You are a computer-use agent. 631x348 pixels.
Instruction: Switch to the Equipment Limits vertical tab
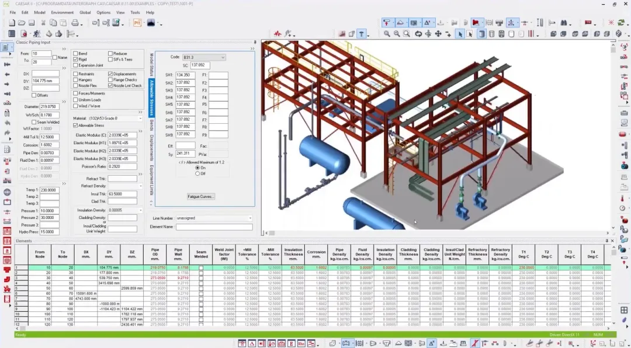coord(151,180)
